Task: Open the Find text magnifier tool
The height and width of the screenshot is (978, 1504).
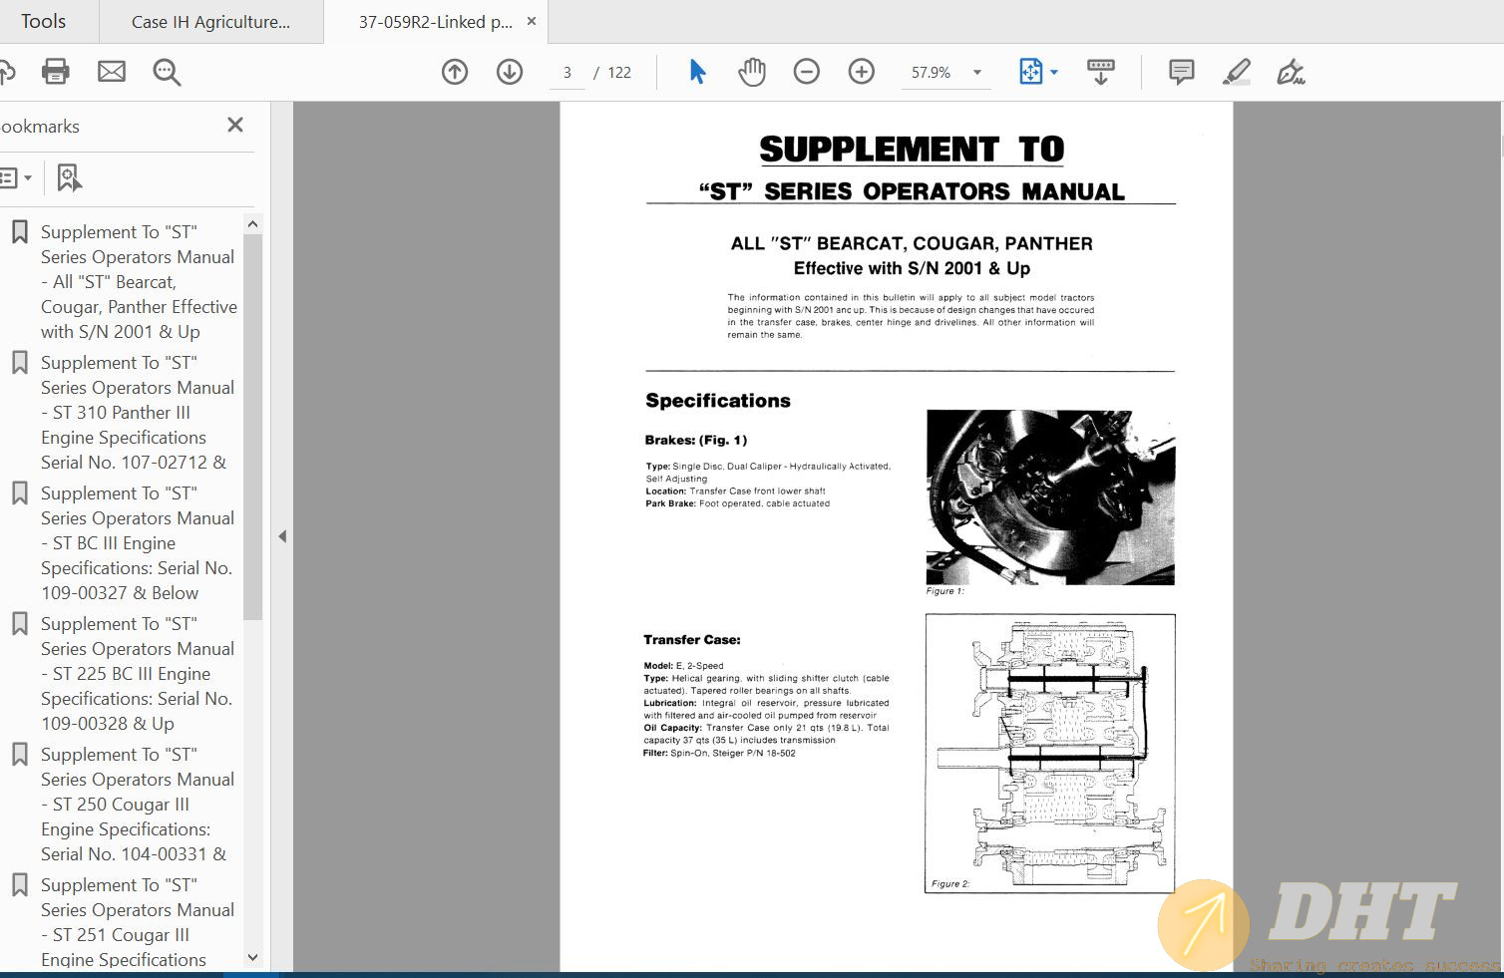Action: (x=167, y=72)
